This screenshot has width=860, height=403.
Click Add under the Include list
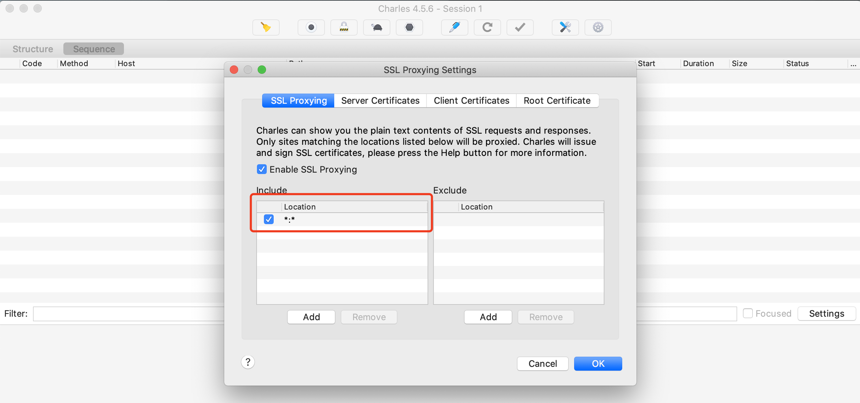(x=311, y=317)
